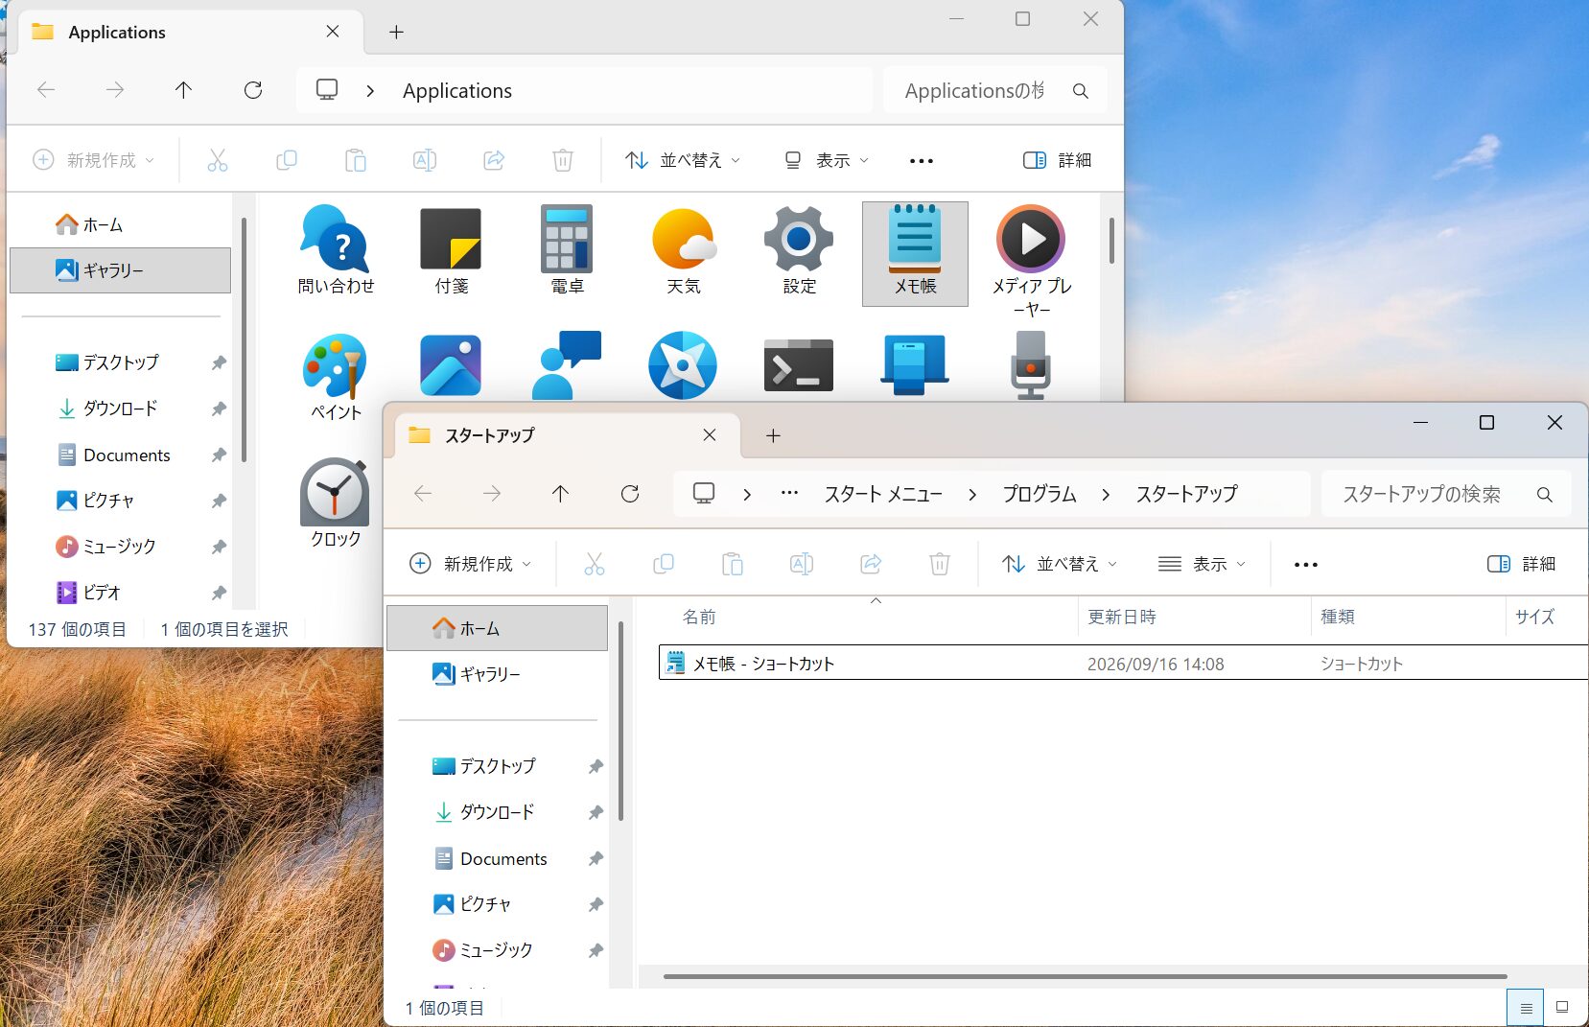Open ギャラリー in Applications sidebar
Screen dimensions: 1589x1027
click(120, 270)
